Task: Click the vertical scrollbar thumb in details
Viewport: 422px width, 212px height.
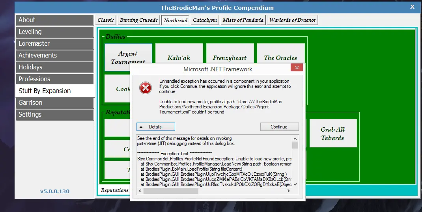Action: pyautogui.click(x=295, y=145)
